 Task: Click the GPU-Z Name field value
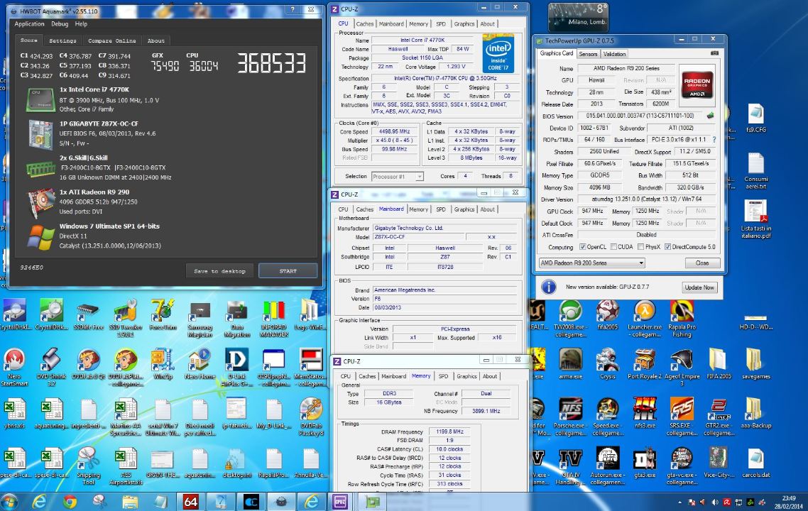(626, 69)
